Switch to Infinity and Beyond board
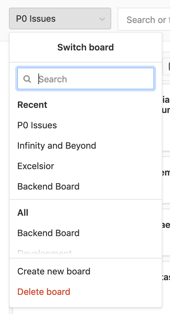The image size is (170, 314). tap(57, 146)
